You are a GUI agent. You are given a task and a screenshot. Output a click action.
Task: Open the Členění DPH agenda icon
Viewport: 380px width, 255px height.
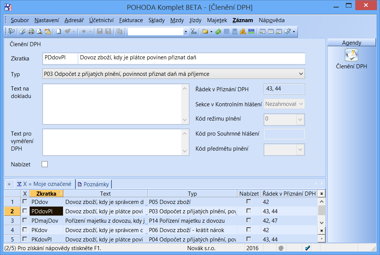351,55
